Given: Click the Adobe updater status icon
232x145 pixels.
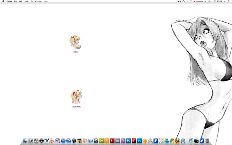Looking at the screenshot, I should pos(179,1).
